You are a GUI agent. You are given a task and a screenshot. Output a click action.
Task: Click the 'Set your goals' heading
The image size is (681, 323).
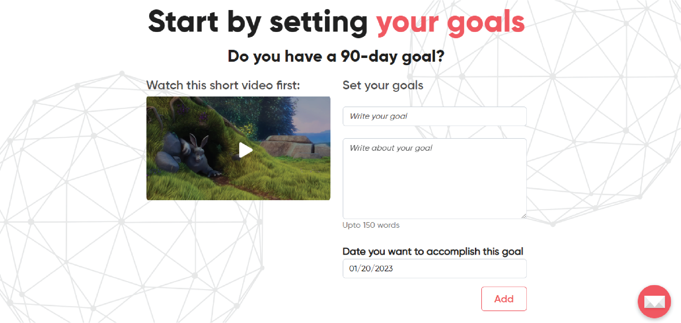(383, 85)
